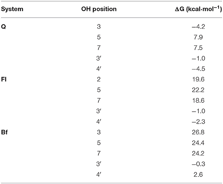Click the 7.9 value in Q rows
This screenshot has height=184, width=223.
(x=198, y=37)
